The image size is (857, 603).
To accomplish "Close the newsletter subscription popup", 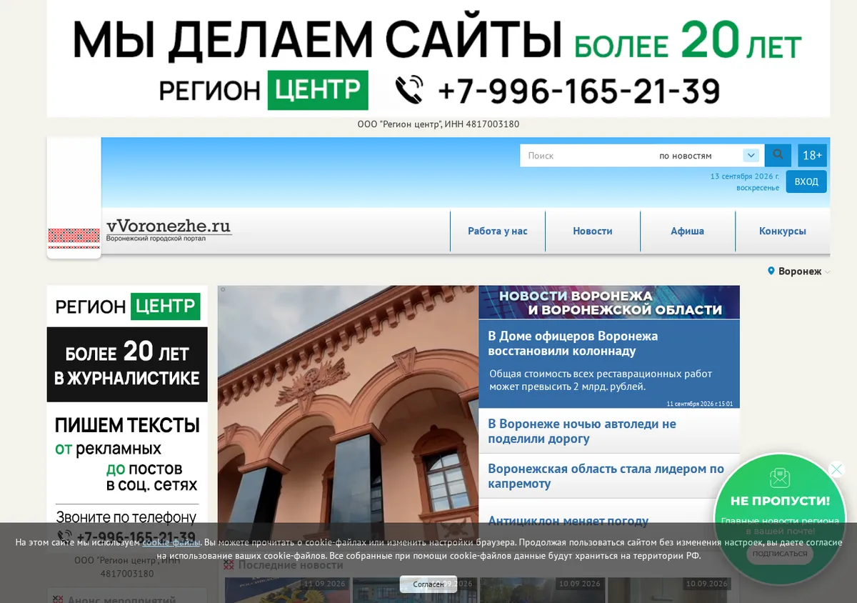I will (x=836, y=469).
